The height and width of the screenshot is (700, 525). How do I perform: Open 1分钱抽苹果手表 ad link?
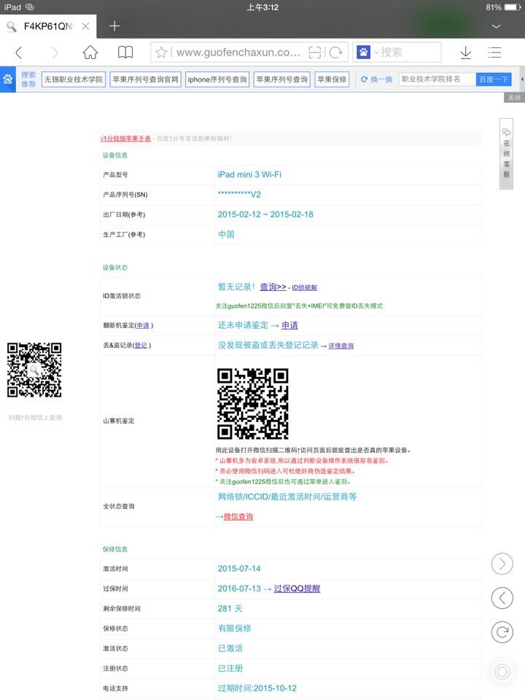click(125, 139)
